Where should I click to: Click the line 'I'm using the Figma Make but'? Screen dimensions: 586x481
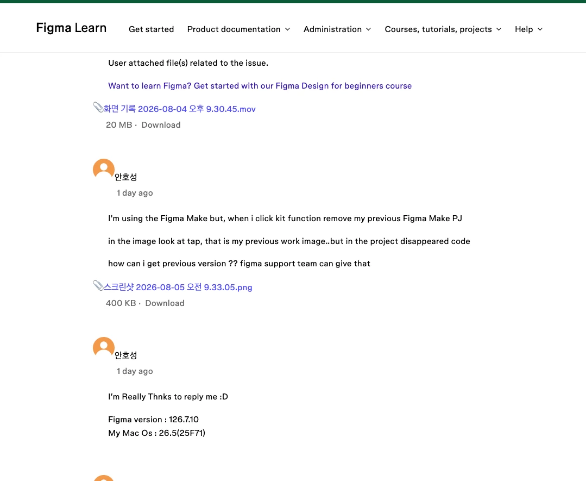[x=285, y=218]
